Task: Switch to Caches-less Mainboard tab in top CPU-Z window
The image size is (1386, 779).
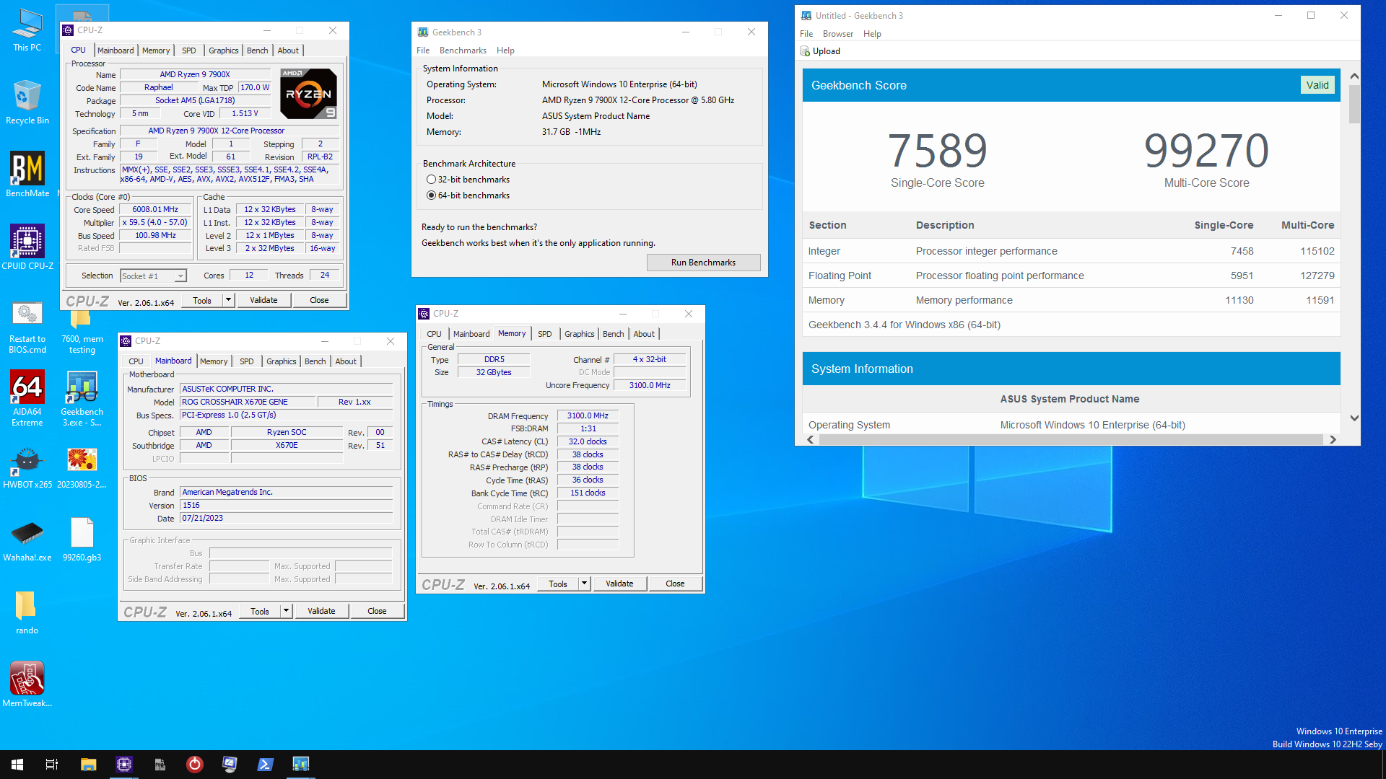Action: point(115,50)
